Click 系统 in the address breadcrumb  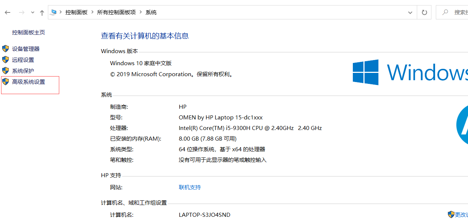[151, 12]
